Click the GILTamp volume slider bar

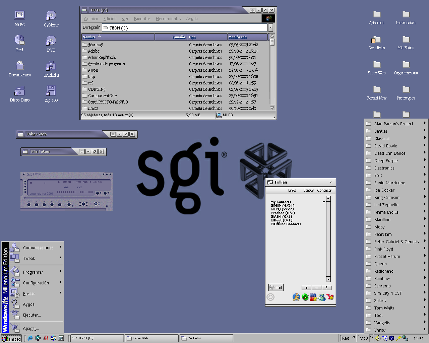67,192
